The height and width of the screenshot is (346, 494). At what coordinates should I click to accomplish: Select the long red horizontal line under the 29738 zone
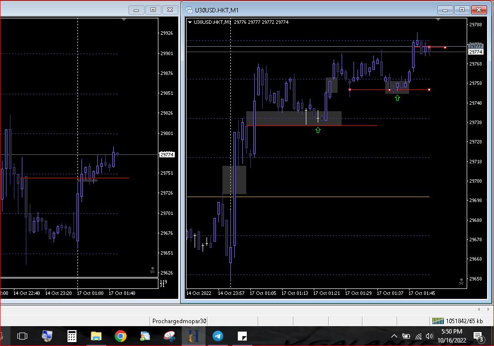(x=312, y=126)
